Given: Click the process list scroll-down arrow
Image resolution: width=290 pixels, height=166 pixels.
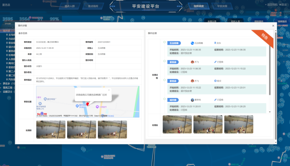Looking at the screenshot, I should click(x=270, y=112).
